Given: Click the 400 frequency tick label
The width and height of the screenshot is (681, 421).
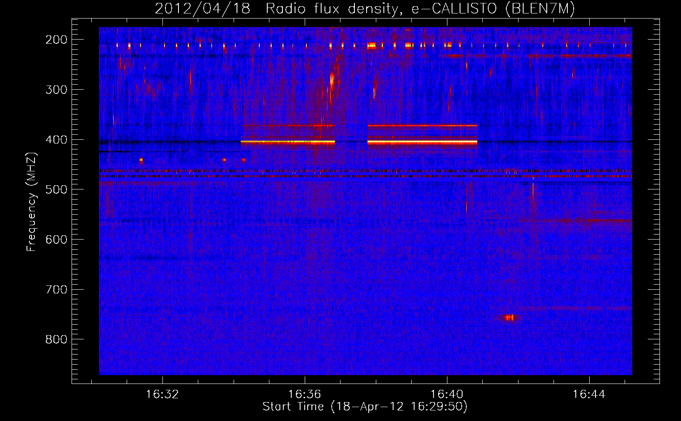Looking at the screenshot, I should (x=56, y=139).
